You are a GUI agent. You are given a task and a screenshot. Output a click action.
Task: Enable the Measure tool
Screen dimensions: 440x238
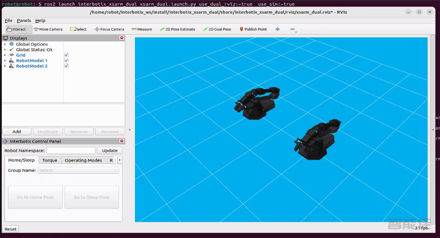click(142, 29)
